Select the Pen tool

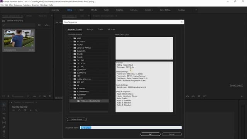tap(4, 127)
